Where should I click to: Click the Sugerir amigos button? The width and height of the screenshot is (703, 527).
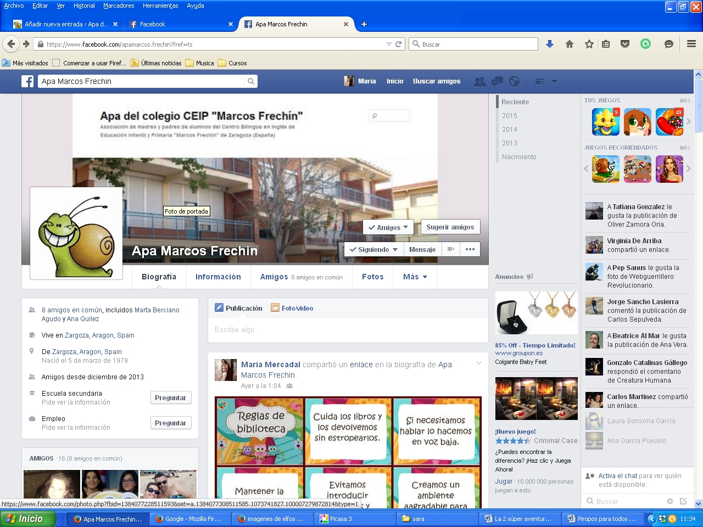pos(450,227)
